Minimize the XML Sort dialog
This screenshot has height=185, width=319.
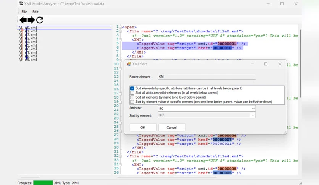tap(252, 64)
